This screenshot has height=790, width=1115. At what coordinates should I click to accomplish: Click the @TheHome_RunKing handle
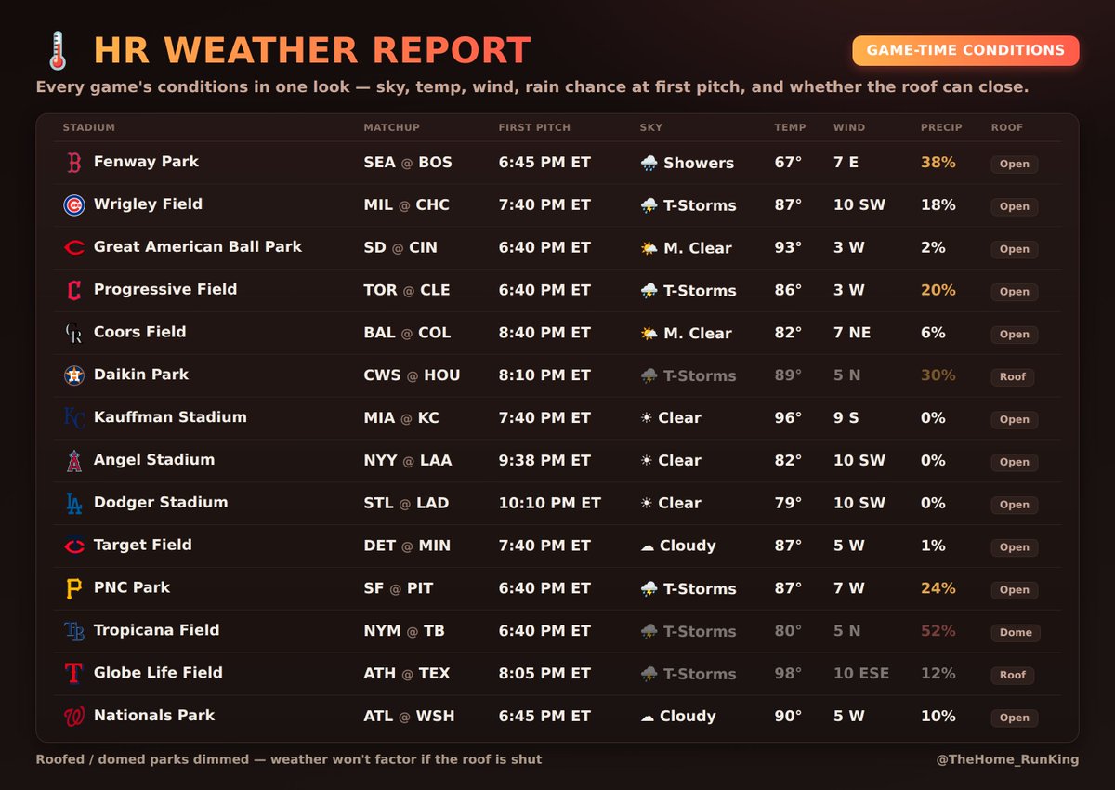(1008, 759)
